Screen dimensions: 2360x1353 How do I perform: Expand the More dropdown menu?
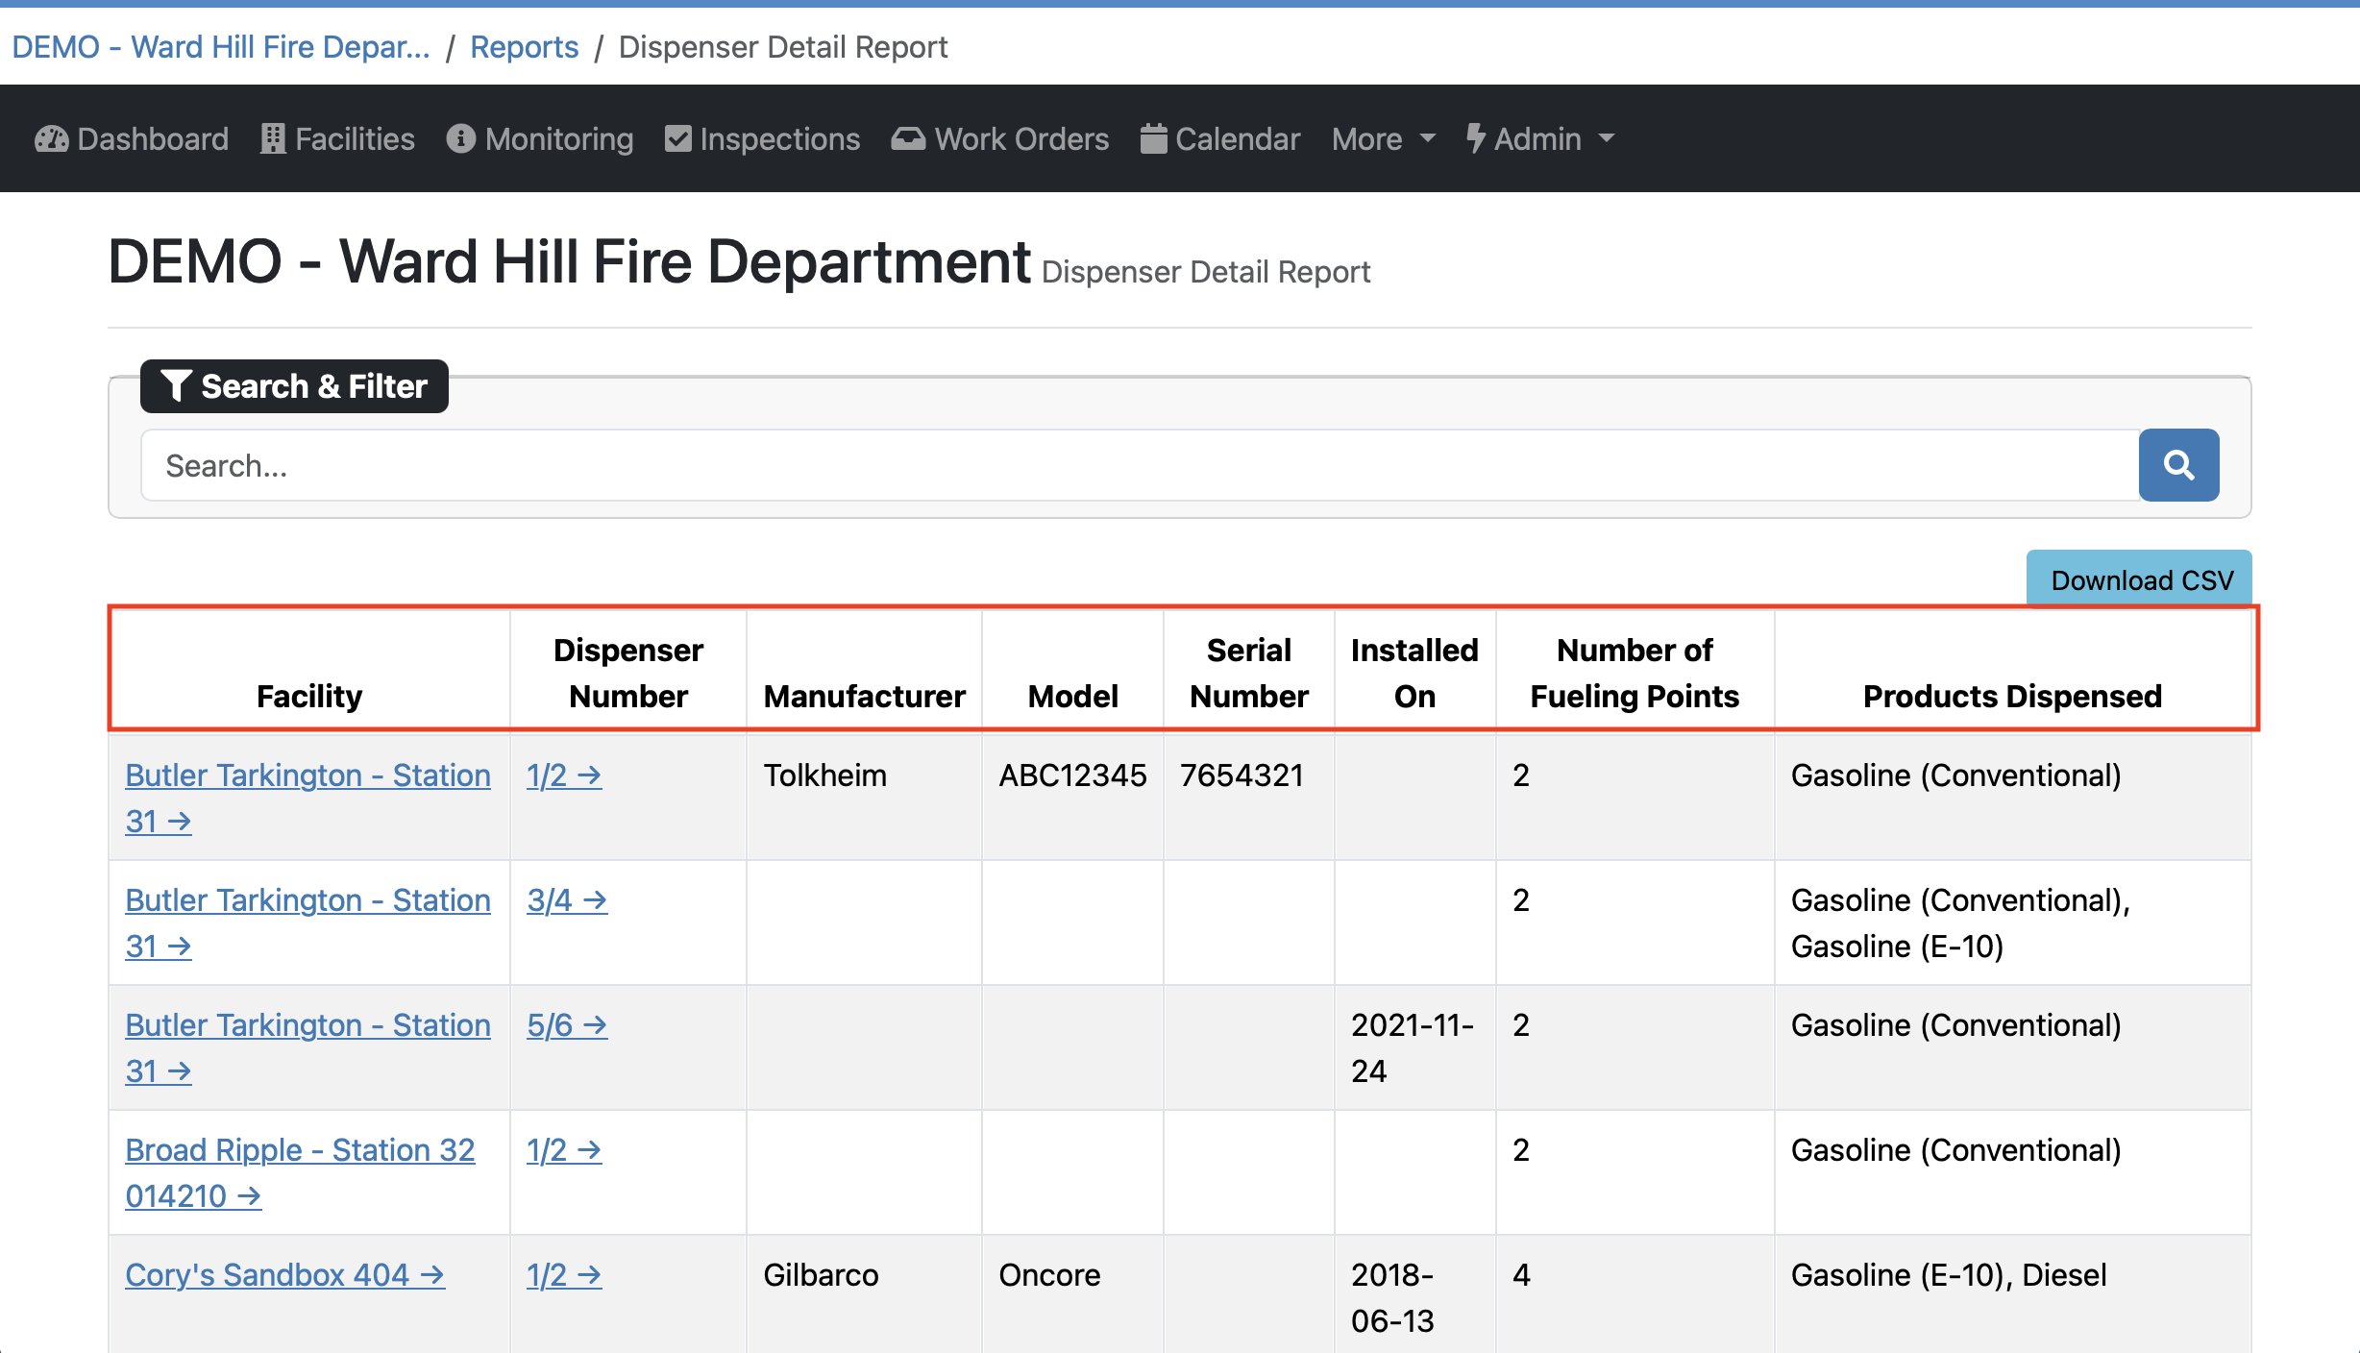coord(1383,139)
